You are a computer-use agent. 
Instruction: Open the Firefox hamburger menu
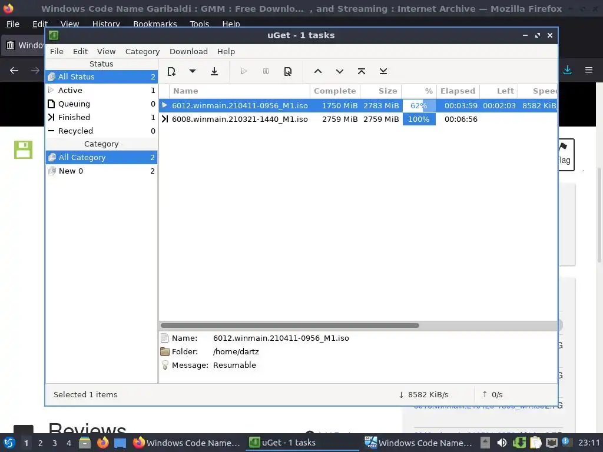tap(589, 70)
